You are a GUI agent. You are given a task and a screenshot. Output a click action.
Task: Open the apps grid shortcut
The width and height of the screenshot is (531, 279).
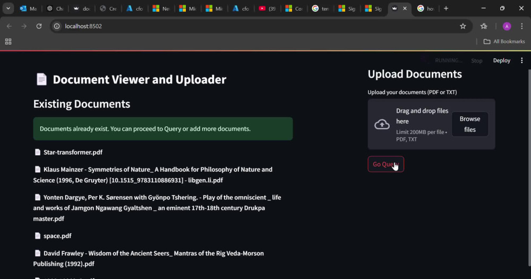tap(8, 41)
